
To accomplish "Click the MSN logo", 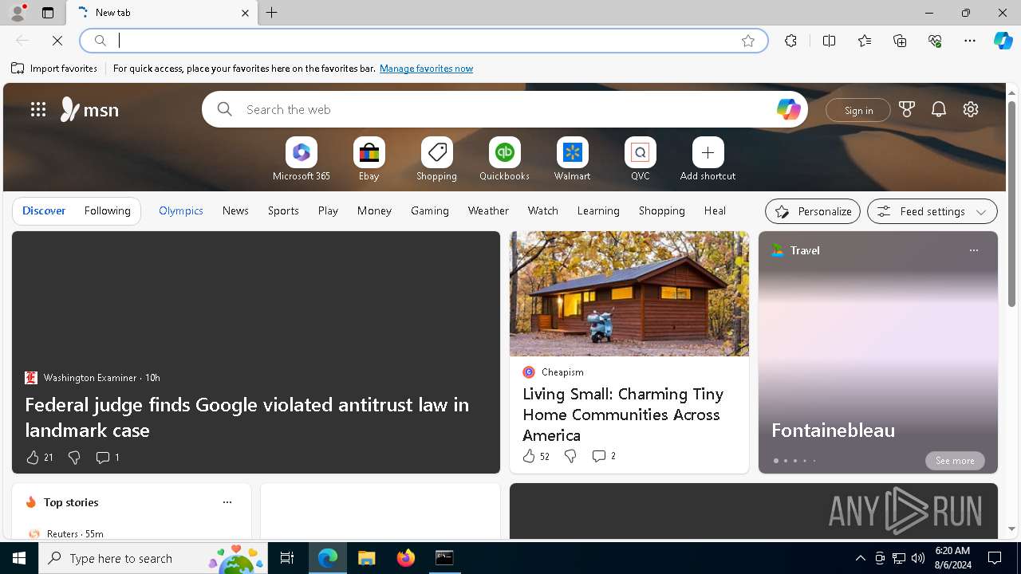I will tap(89, 109).
